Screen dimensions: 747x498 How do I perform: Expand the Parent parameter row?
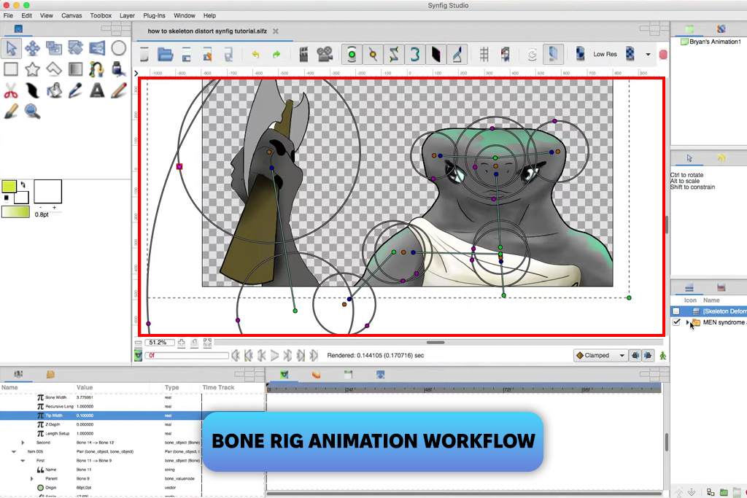click(x=31, y=478)
